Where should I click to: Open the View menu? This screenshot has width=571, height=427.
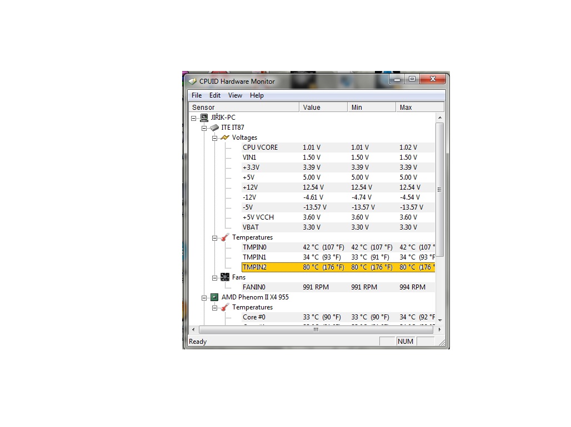click(236, 95)
